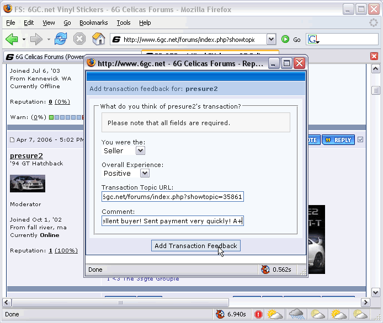The height and width of the screenshot is (323, 383).
Task: Switch to the 6G Celicas Forums tab
Action: 44,57
